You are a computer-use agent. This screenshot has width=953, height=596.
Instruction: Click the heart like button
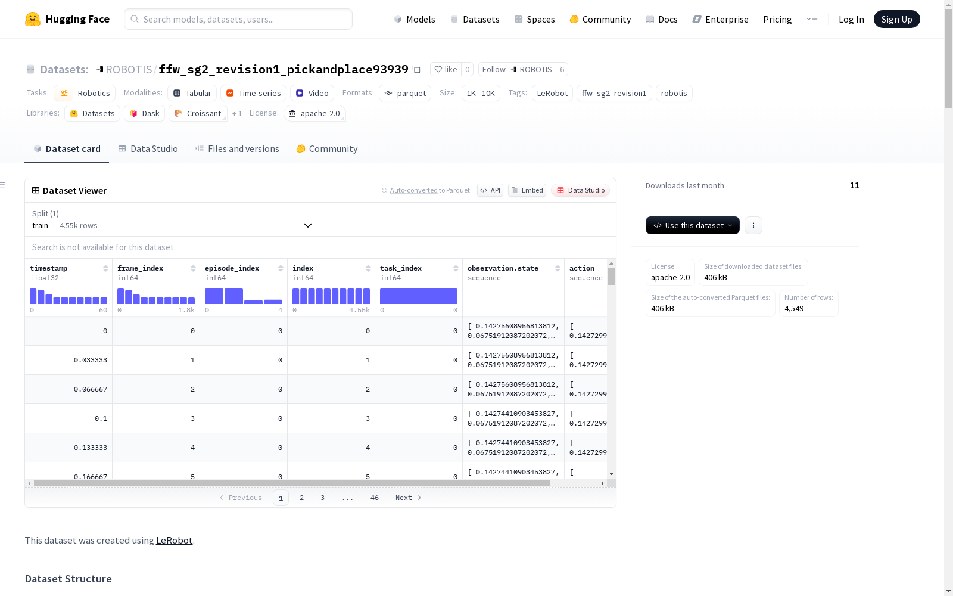tap(446, 69)
